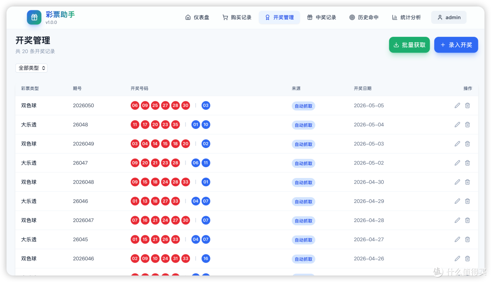
Task: Edit the 大乐透 26048 record
Action: pos(457,125)
